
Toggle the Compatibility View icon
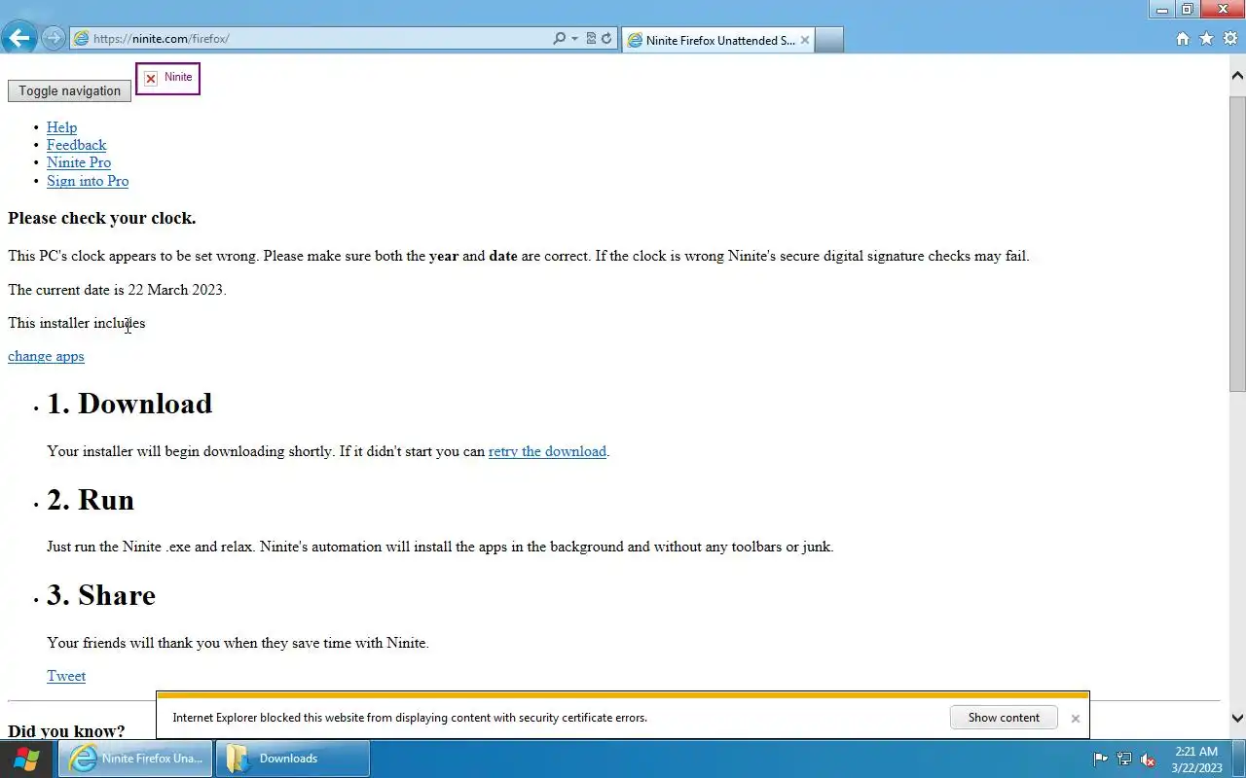[x=591, y=39]
